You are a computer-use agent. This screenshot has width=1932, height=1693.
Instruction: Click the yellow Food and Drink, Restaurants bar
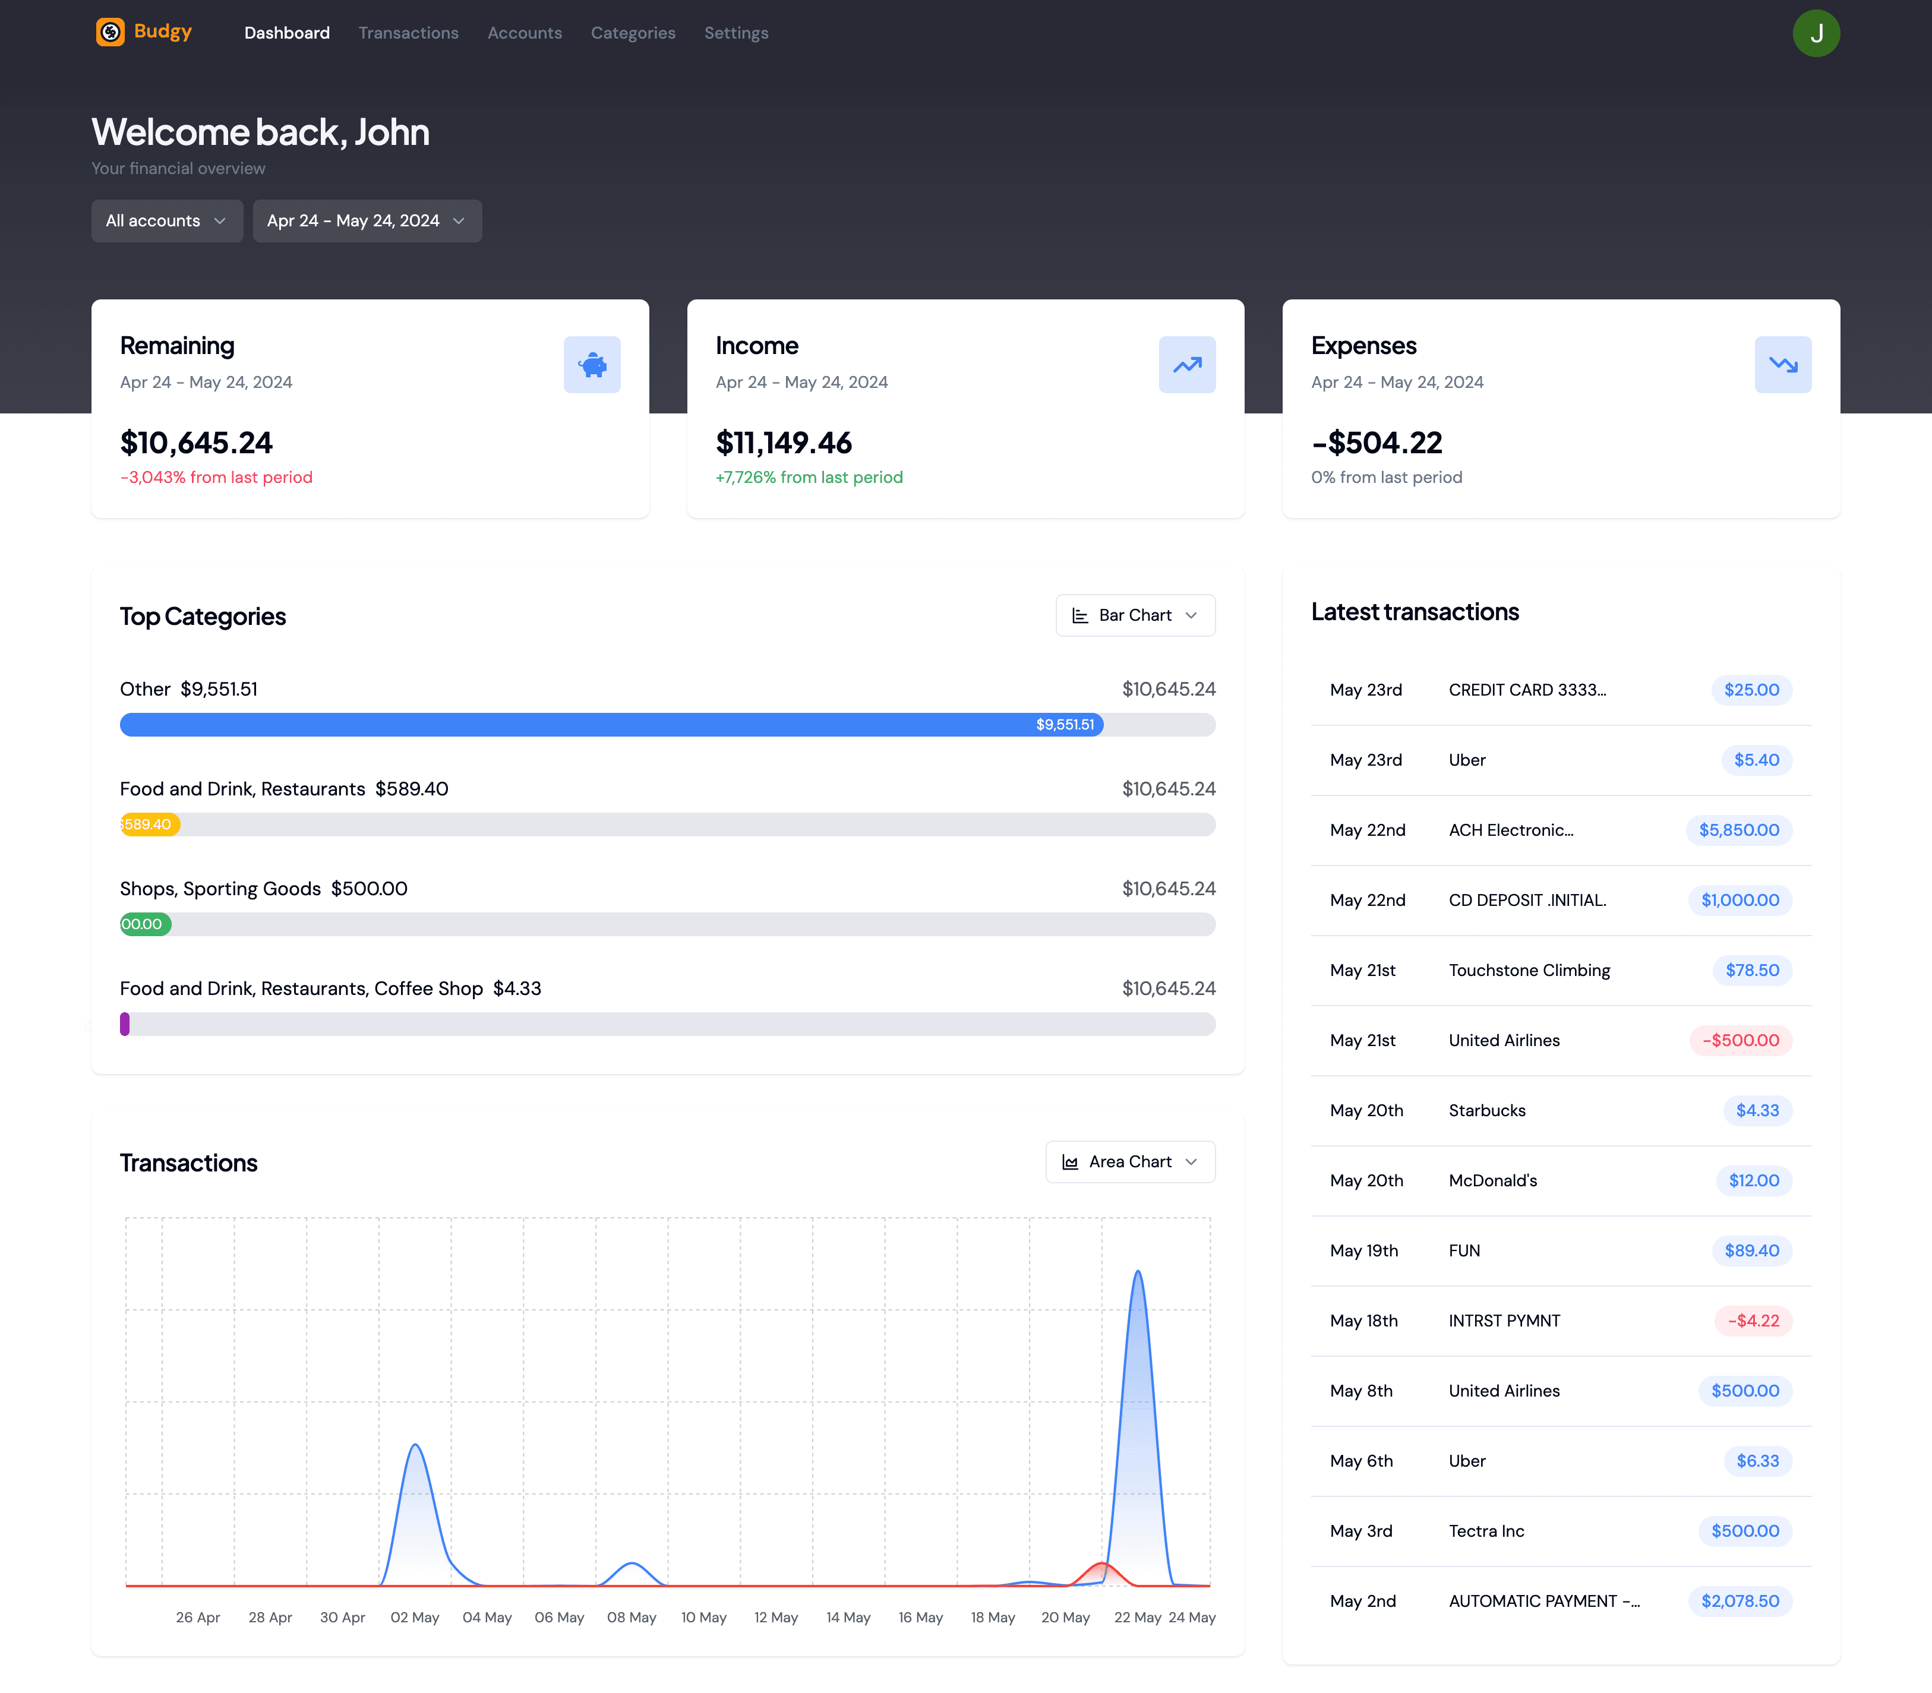150,825
